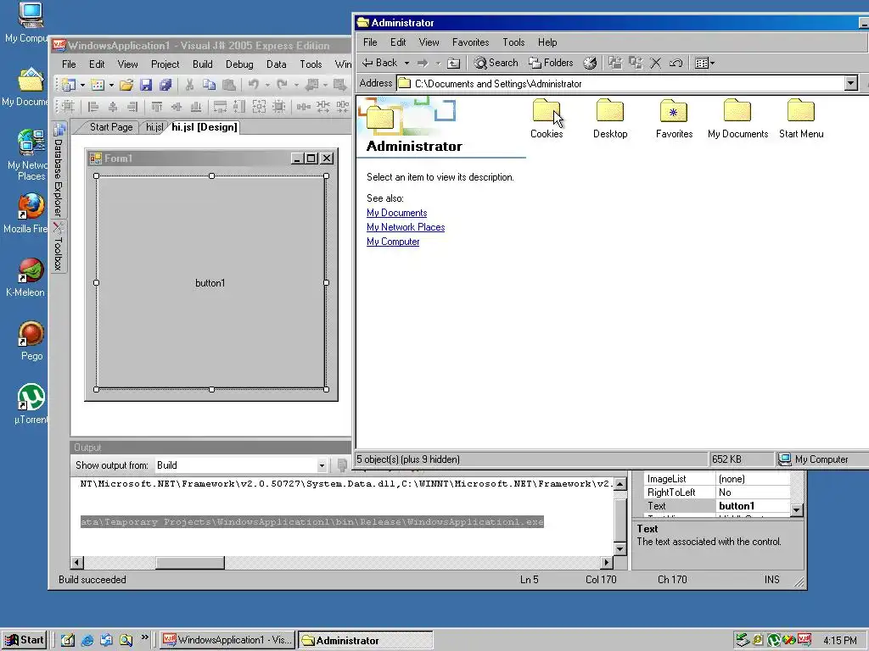Click the Windows Start button

pyautogui.click(x=25, y=641)
